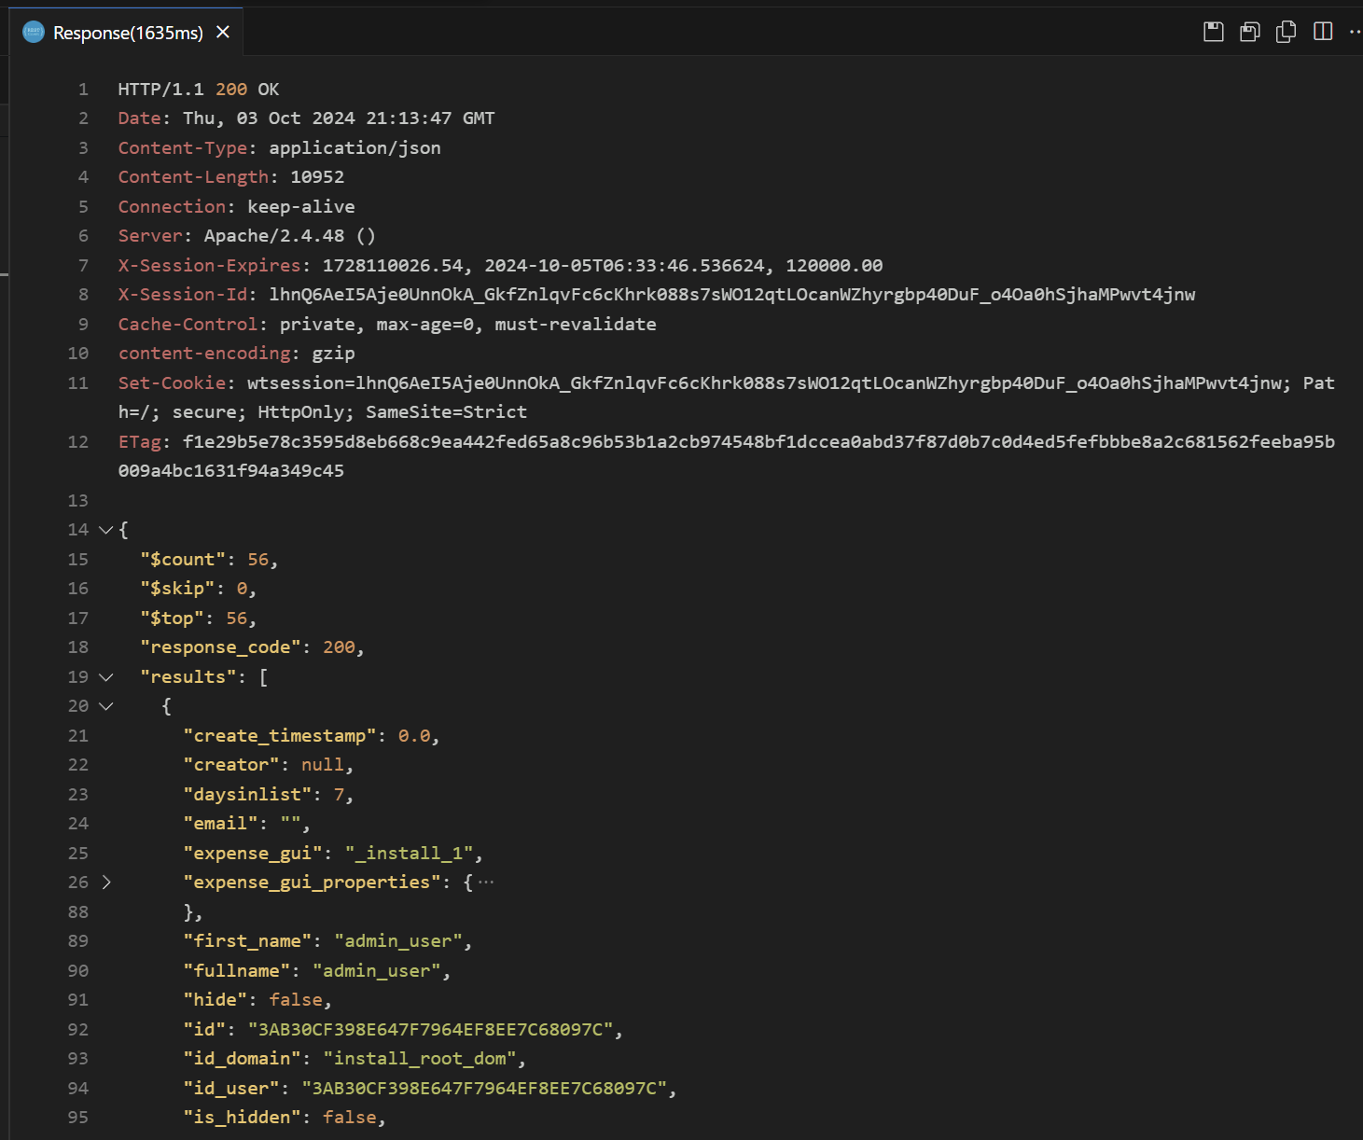Click the "expense_gui_properties" key
Image resolution: width=1363 pixels, height=1140 pixels.
pos(312,883)
